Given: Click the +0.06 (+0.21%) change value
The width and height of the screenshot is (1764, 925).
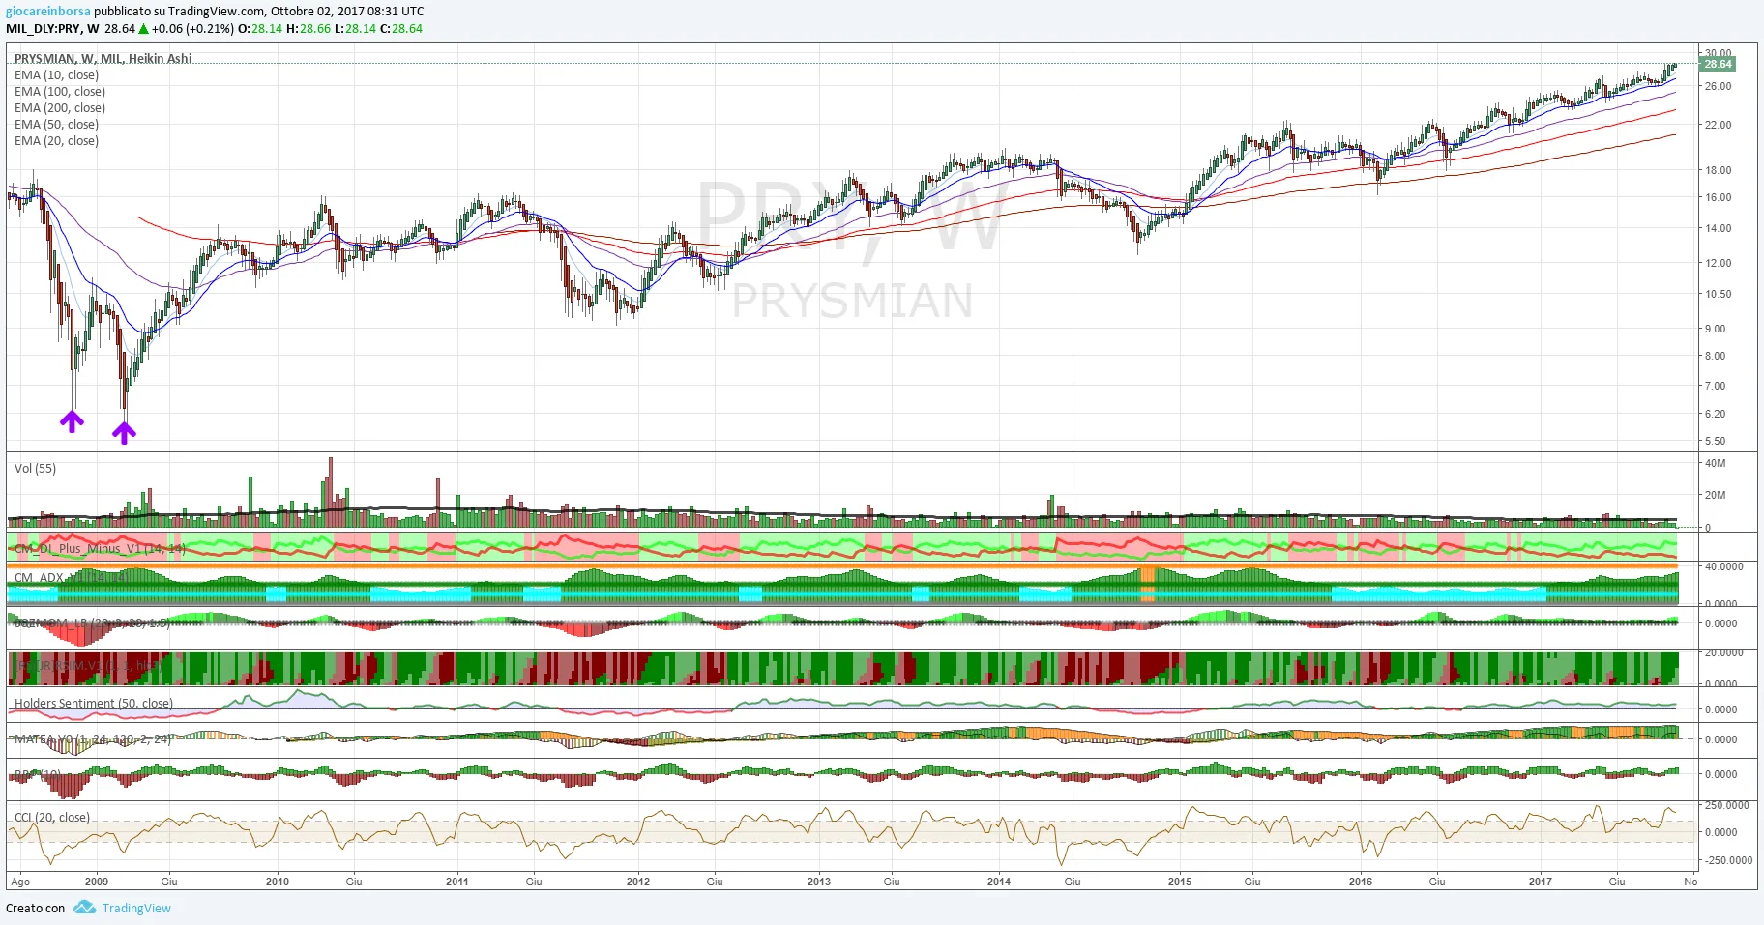Looking at the screenshot, I should 192,29.
